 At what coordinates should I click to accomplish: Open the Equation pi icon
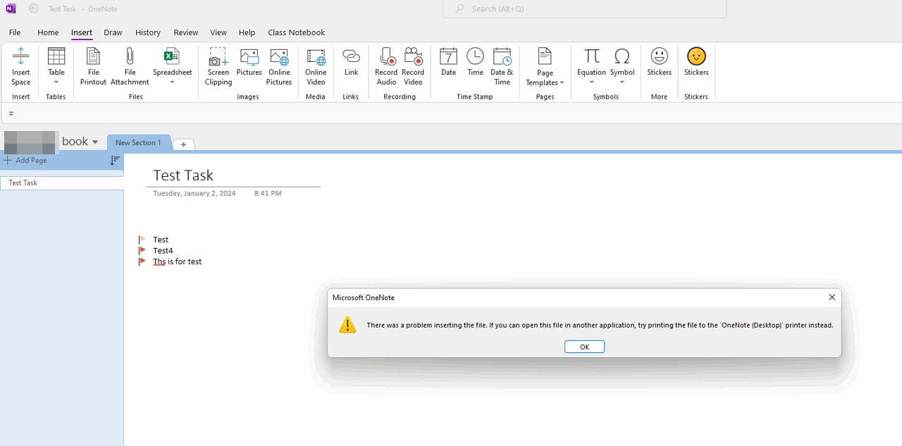tap(592, 56)
